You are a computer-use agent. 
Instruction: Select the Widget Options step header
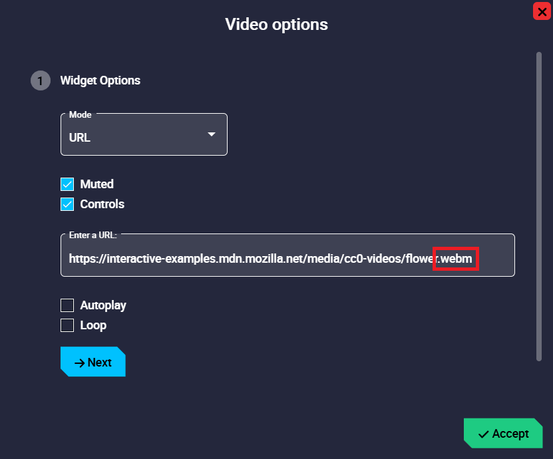[x=100, y=80]
